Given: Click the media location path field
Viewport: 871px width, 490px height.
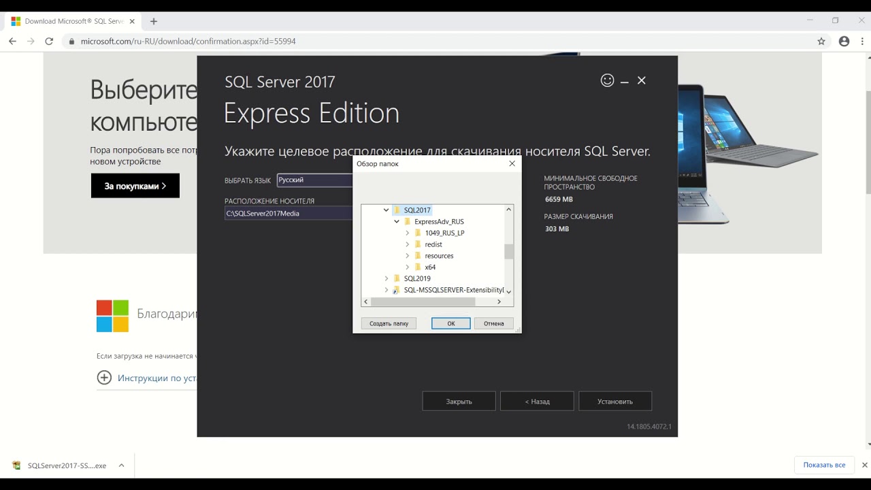Looking at the screenshot, I should click(x=289, y=214).
